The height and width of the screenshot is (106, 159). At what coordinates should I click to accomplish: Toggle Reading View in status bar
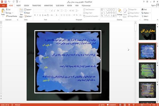[129, 105]
